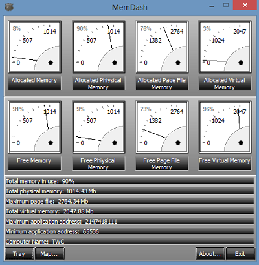Click the Free Physical Memory gauge
The width and height of the screenshot is (259, 265).
click(x=98, y=127)
